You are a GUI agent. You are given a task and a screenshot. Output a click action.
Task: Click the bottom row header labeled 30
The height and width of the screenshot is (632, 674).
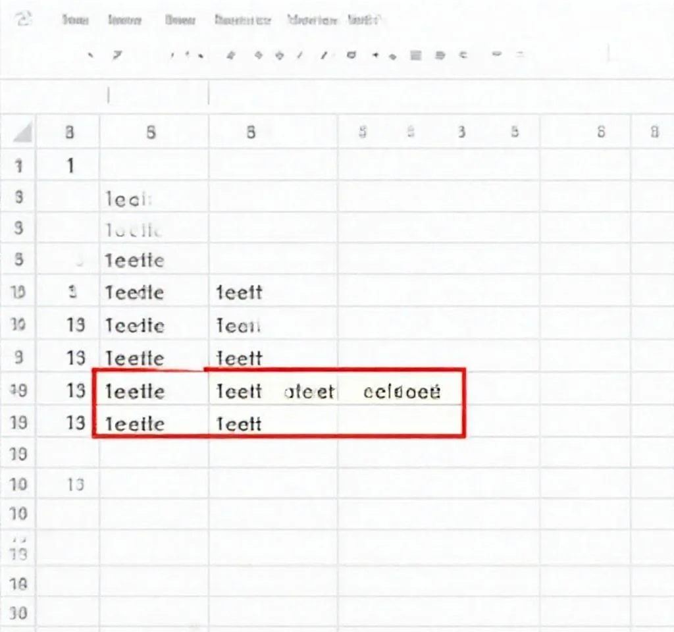click(x=18, y=613)
